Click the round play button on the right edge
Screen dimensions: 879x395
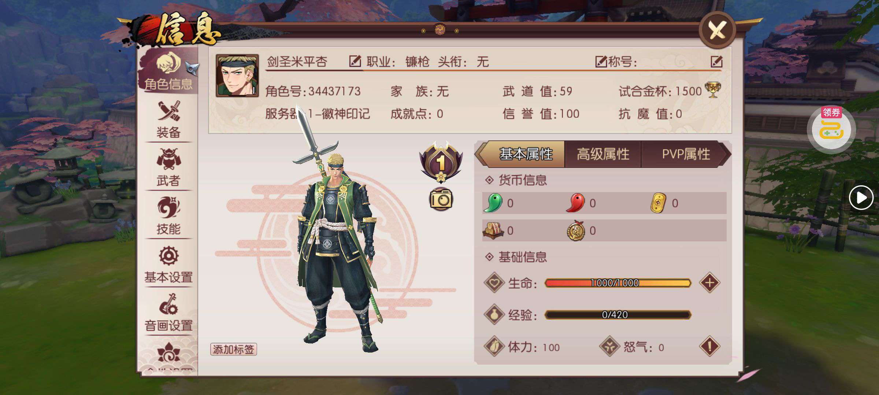(861, 197)
